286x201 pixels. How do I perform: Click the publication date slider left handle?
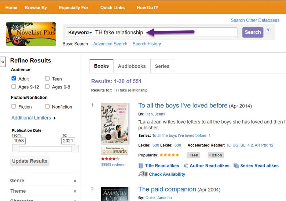point(15,148)
